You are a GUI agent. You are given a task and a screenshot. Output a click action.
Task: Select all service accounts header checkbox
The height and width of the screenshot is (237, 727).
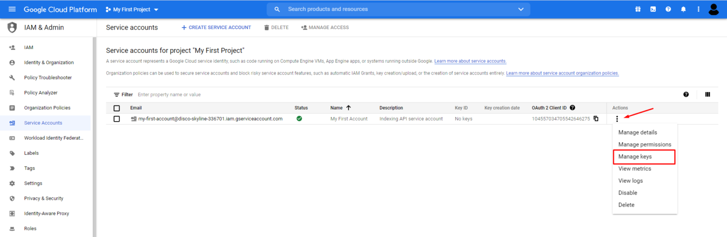coord(116,108)
